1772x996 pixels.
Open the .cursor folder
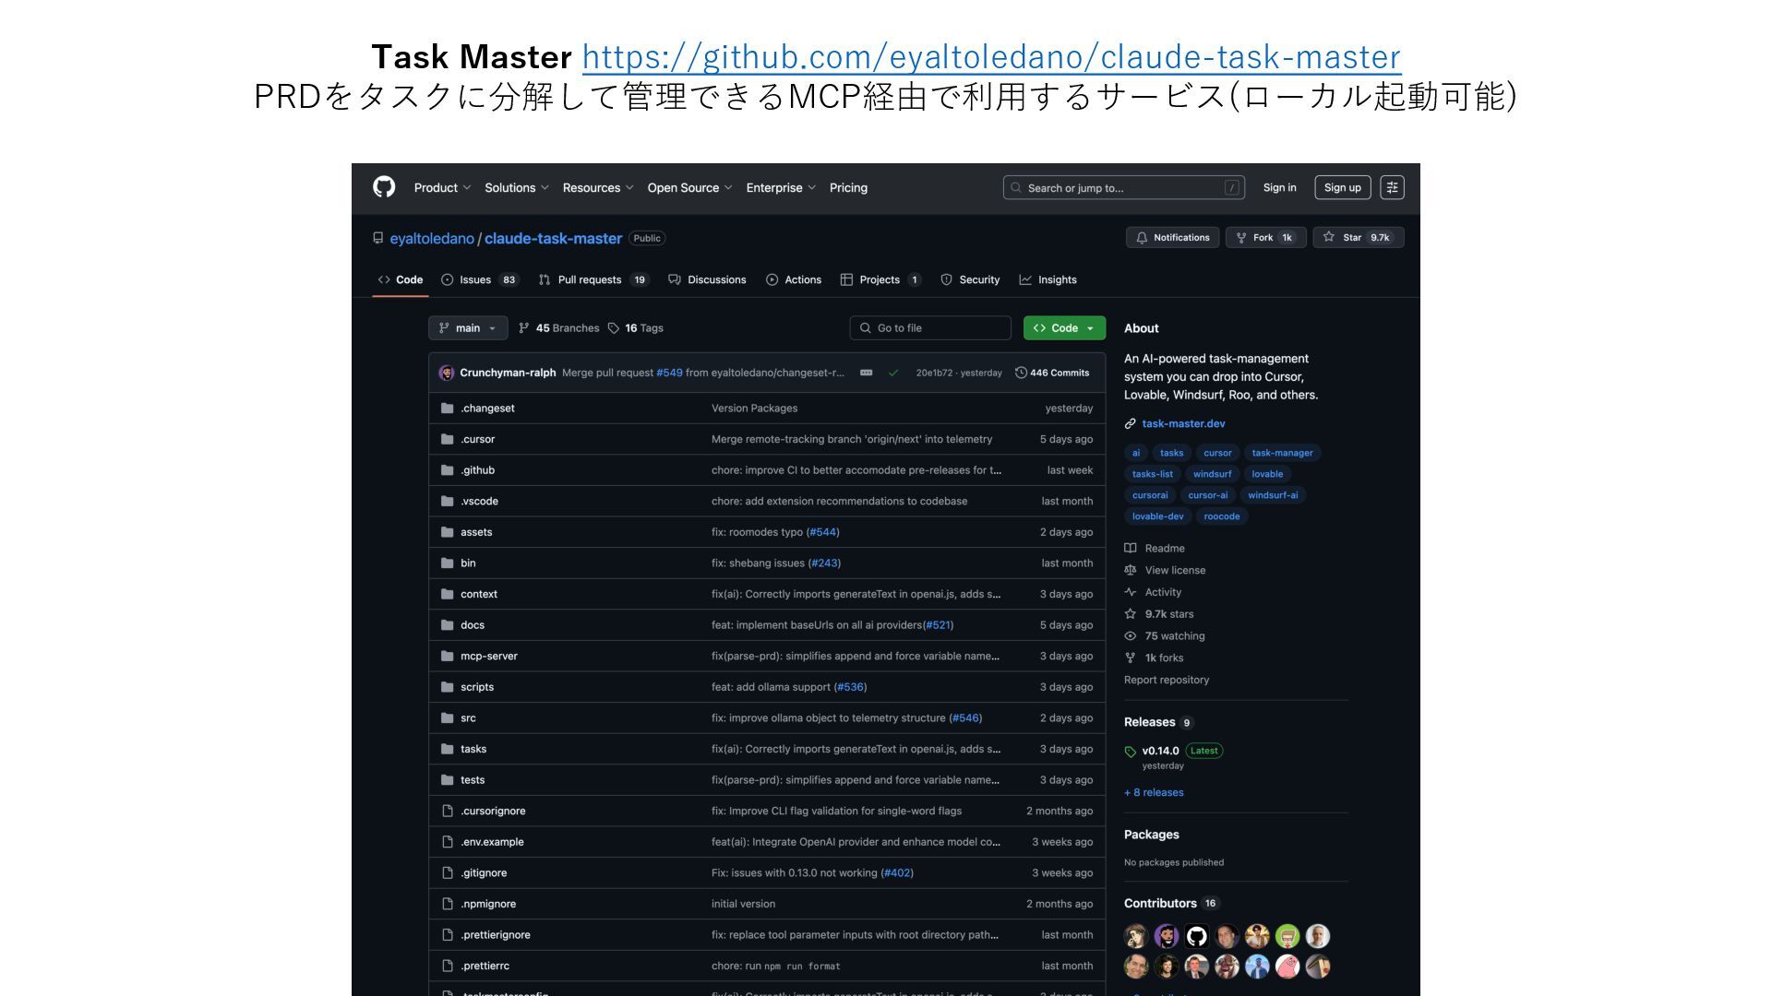pos(478,439)
